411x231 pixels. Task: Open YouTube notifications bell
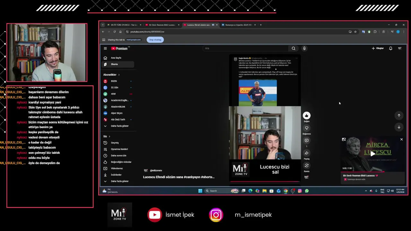tap(390, 48)
